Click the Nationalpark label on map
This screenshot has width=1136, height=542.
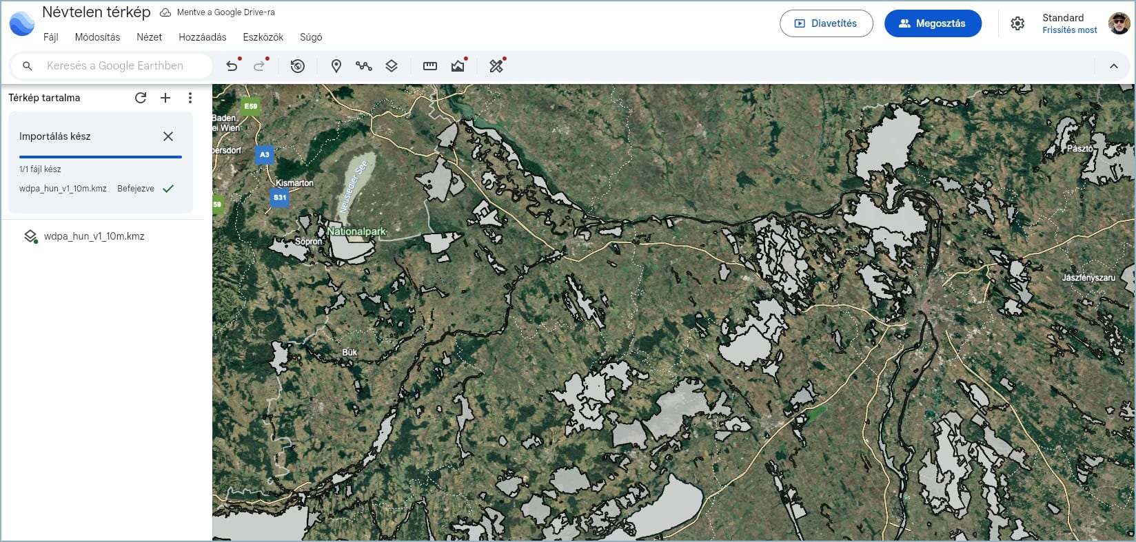(357, 231)
